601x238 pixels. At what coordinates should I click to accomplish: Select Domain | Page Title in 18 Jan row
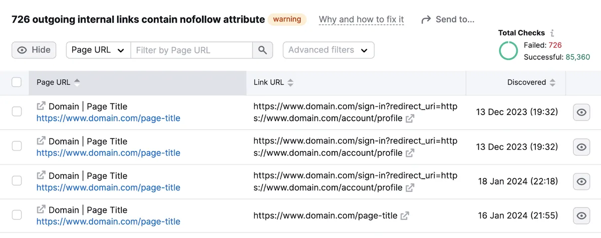point(88,176)
